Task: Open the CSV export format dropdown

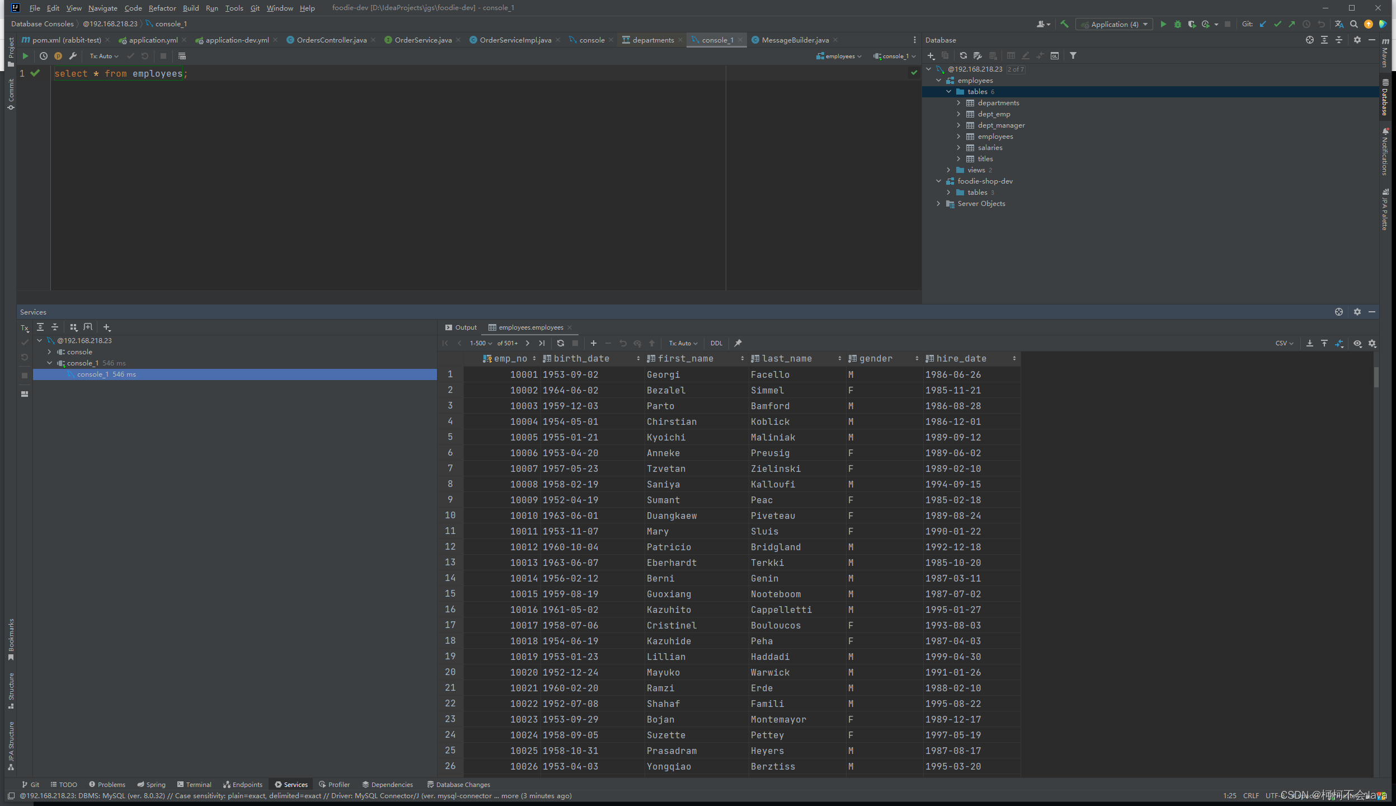Action: tap(1284, 343)
